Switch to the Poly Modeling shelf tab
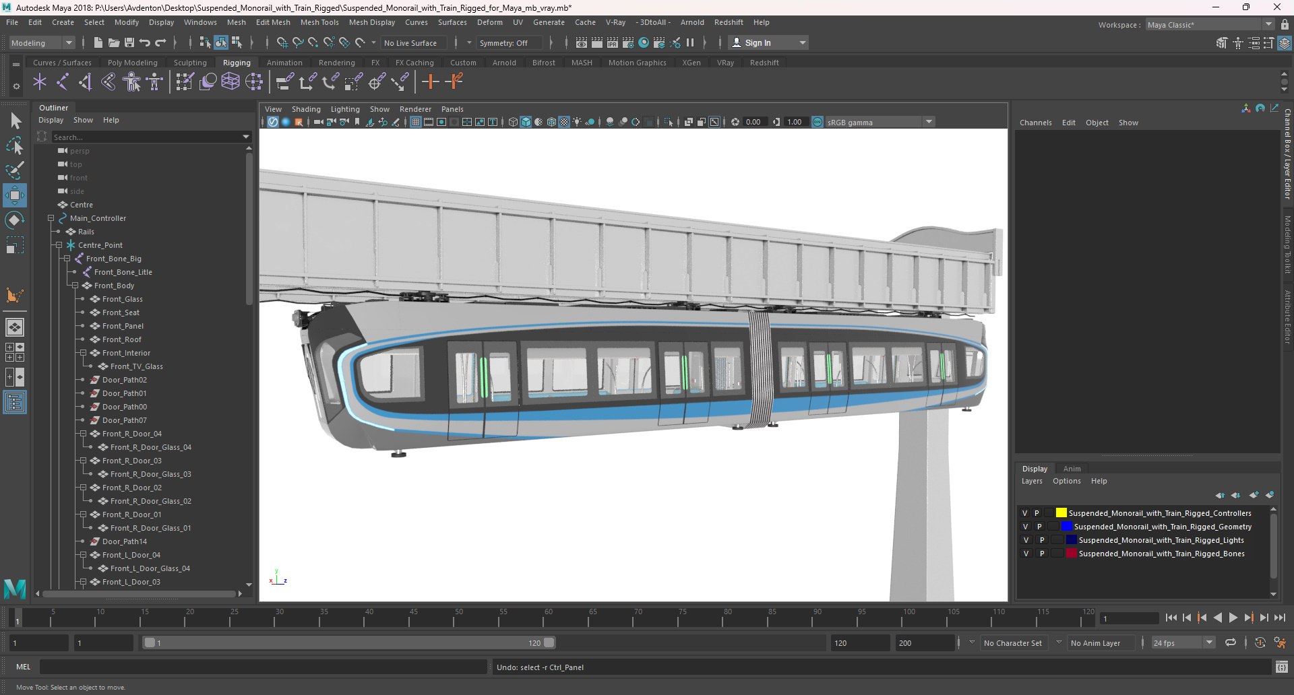 tap(133, 63)
